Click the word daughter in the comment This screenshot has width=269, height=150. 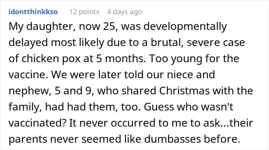pos(50,27)
